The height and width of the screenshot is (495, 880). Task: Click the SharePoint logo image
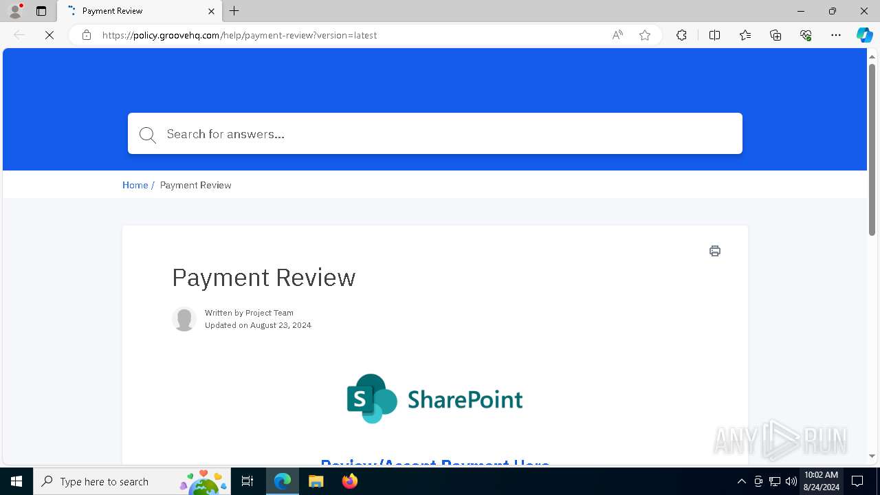434,399
